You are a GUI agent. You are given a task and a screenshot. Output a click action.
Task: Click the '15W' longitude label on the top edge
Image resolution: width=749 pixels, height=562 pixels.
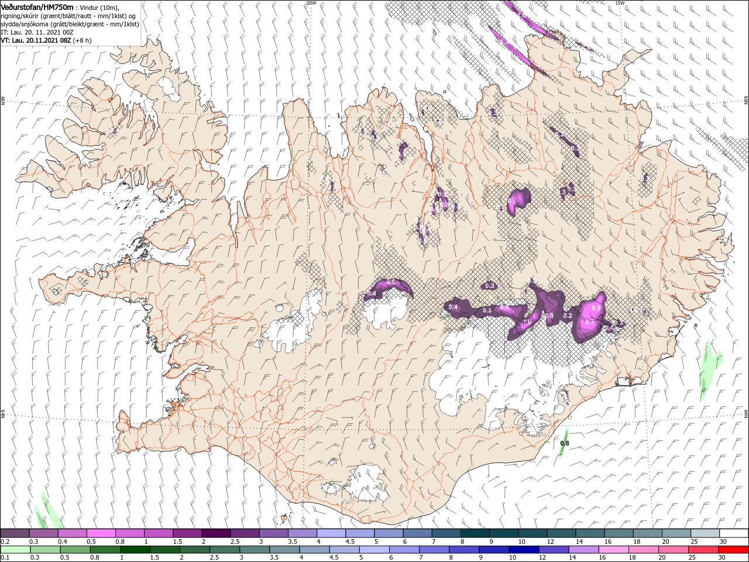point(620,3)
